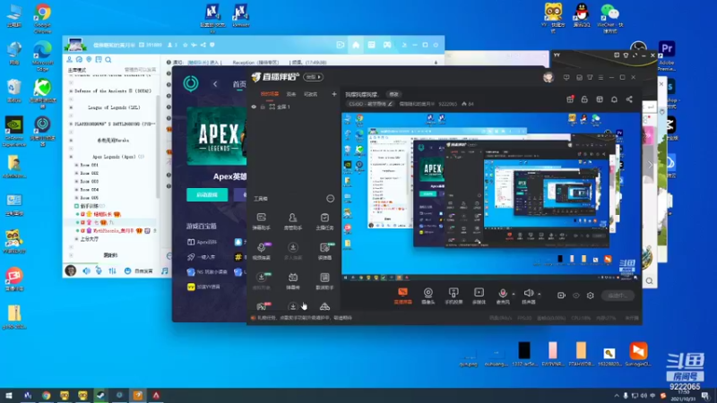Switch to third scene tab
717x403 pixels.
click(x=310, y=94)
